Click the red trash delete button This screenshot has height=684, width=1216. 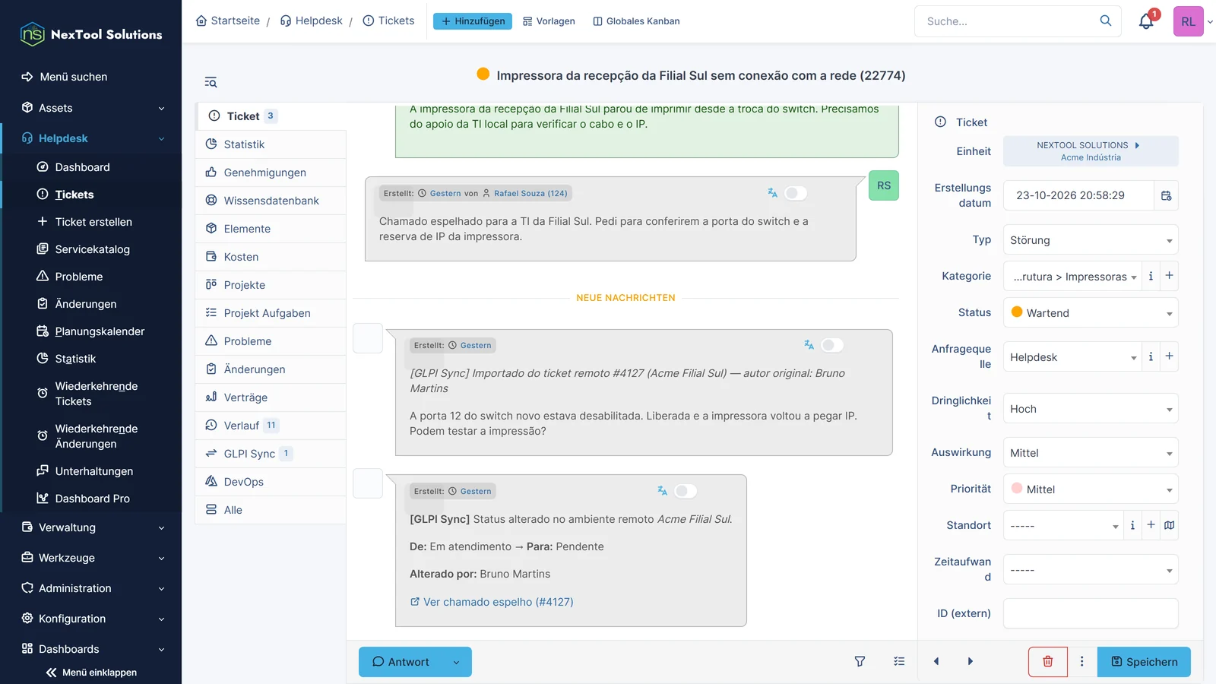pos(1048,662)
